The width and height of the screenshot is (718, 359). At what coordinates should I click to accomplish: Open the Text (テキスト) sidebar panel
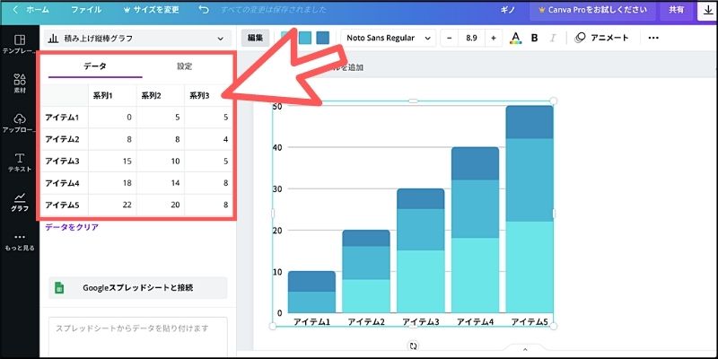20,163
